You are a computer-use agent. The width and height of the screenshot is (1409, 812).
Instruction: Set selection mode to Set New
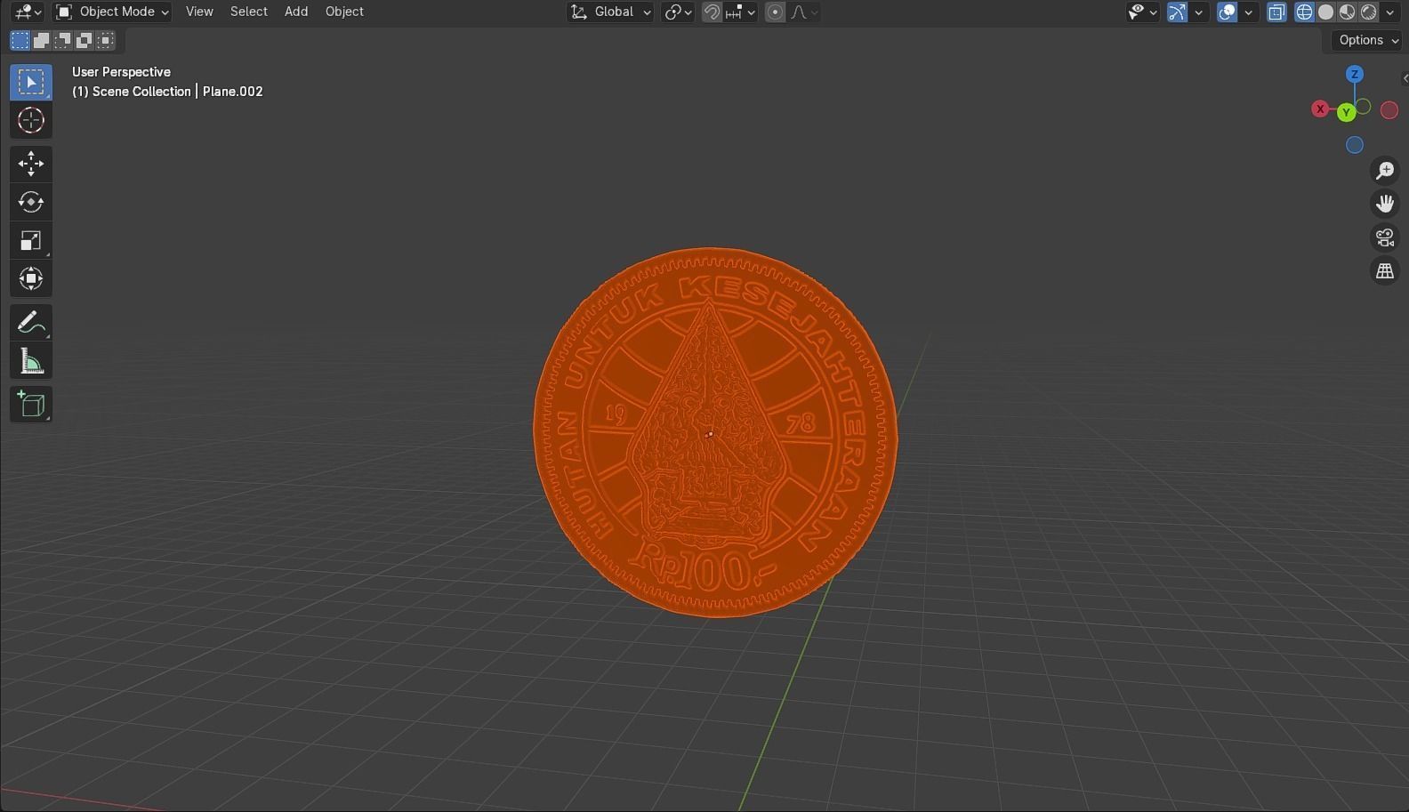point(20,40)
